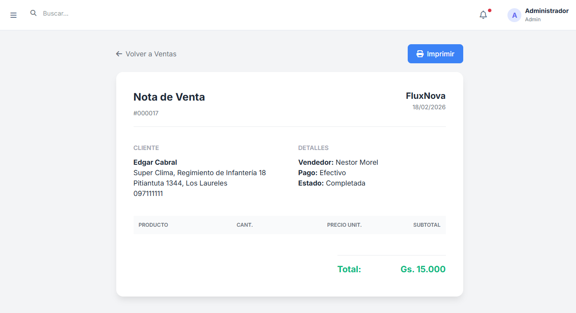Go back via the Volver a Ventas link
Screen dimensions: 576x313
pyautogui.click(x=151, y=54)
